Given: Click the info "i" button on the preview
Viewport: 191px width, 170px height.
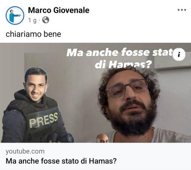Looking at the screenshot, I should point(179,54).
